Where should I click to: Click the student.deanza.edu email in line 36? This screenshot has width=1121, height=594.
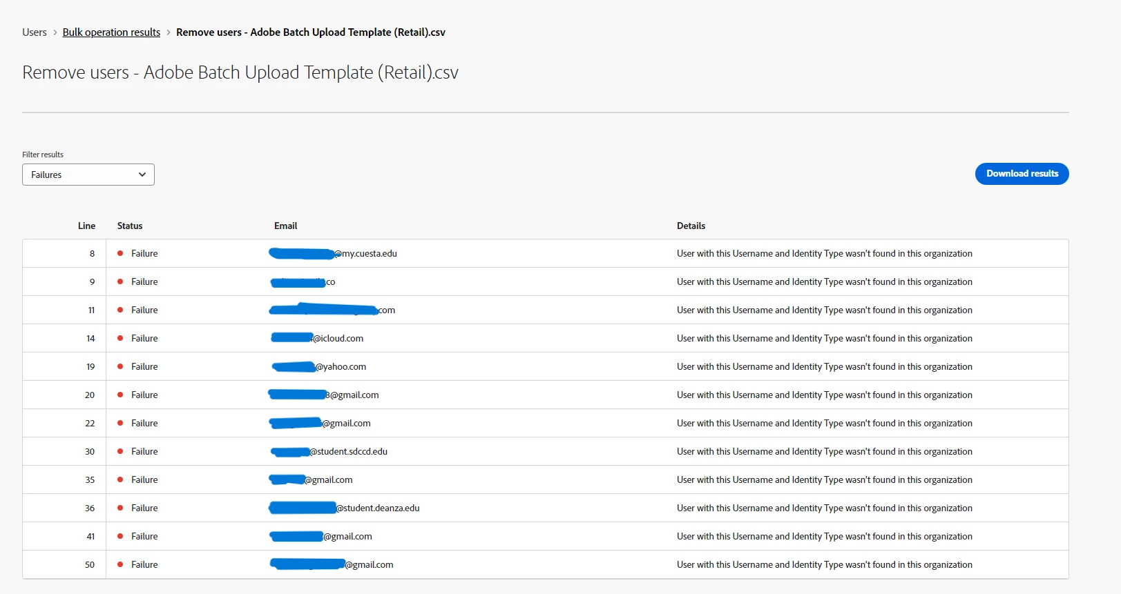pos(344,508)
